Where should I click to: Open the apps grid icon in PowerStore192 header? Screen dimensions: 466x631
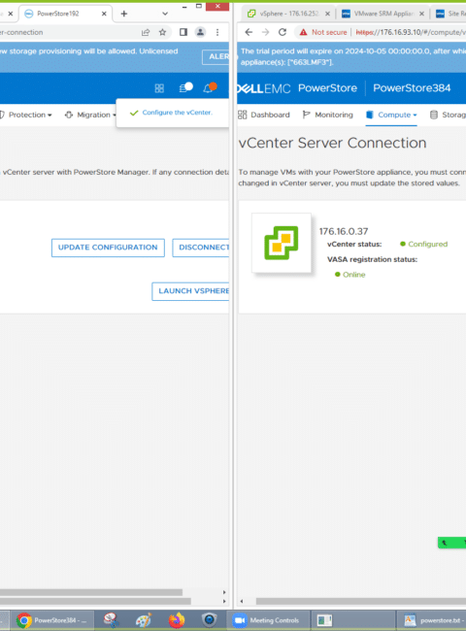point(159,88)
